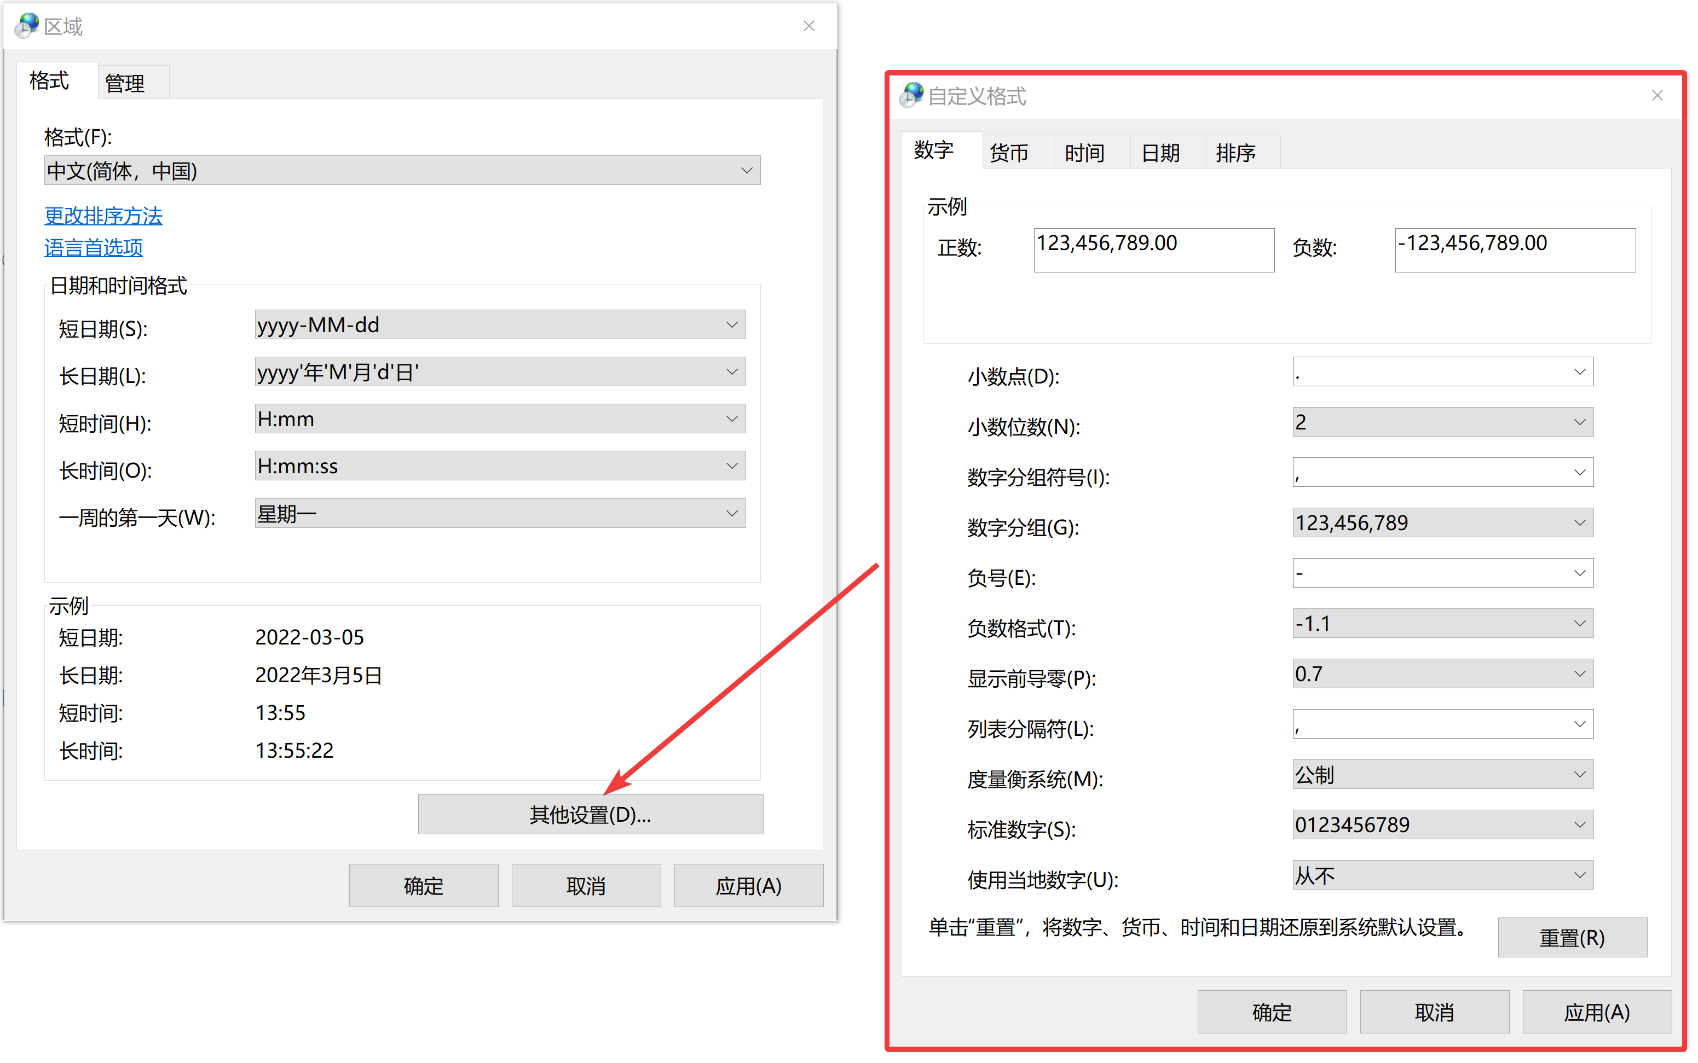
Task: Switch to the 管理 tab
Action: (x=124, y=83)
